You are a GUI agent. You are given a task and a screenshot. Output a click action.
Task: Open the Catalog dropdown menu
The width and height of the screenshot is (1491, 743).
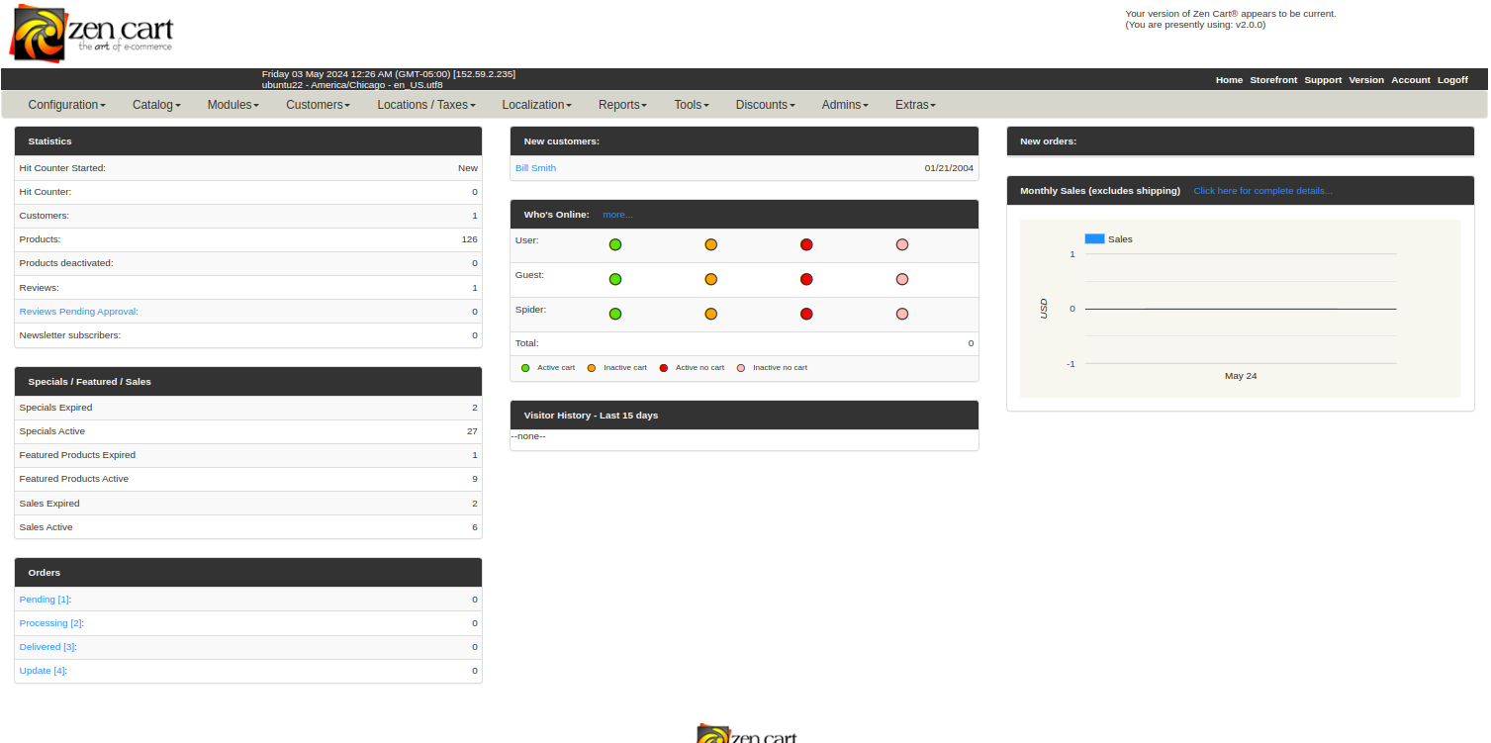tap(156, 105)
